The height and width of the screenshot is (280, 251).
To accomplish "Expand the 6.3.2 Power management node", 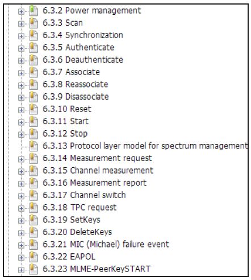I will click(21, 12).
